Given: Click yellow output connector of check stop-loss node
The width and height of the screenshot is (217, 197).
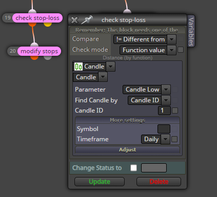Looking at the screenshot, I should tap(48, 24).
